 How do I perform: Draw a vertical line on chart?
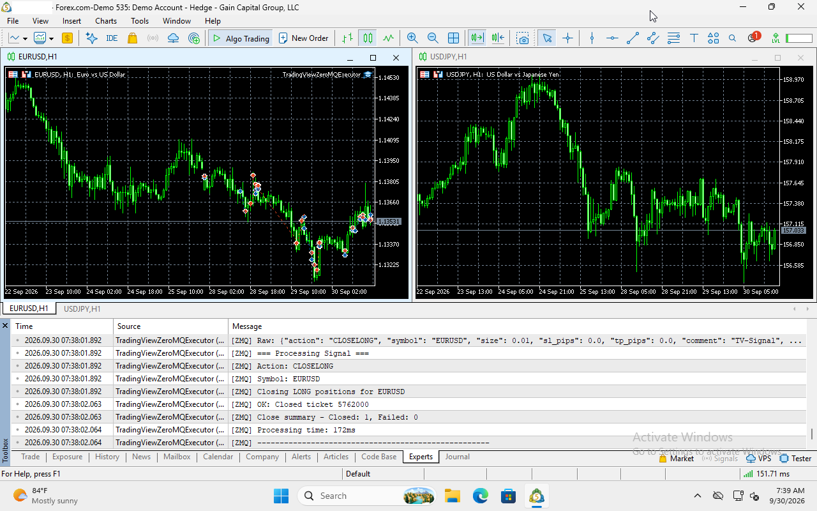592,38
